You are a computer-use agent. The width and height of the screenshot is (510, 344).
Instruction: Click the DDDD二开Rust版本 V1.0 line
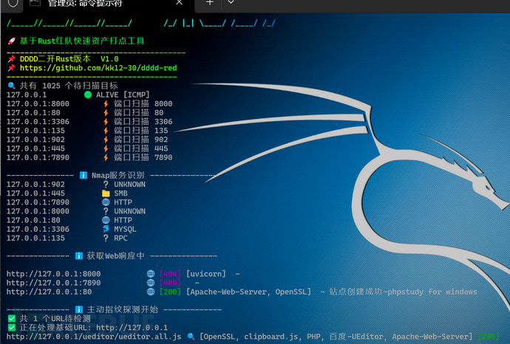click(x=69, y=59)
